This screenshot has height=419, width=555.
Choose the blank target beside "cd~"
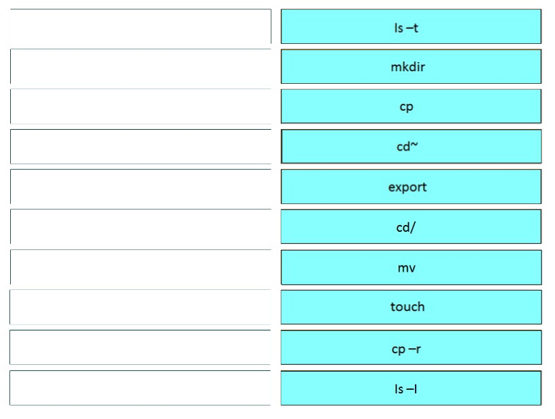(x=141, y=147)
